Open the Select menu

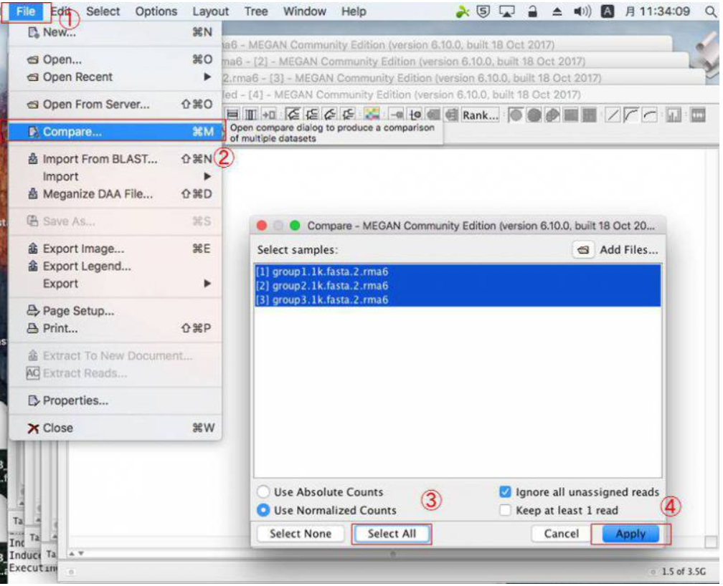(x=103, y=11)
